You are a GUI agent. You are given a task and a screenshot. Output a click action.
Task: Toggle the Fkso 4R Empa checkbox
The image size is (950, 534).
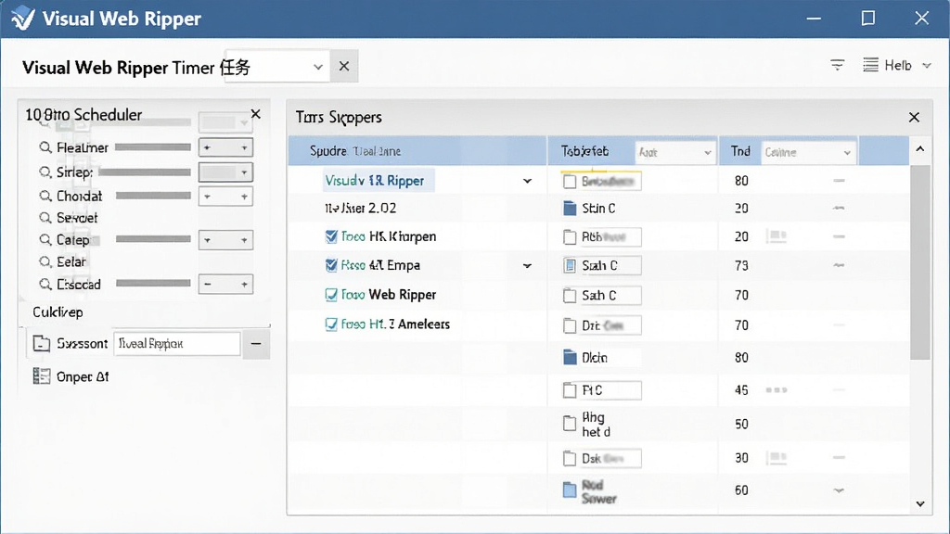click(331, 264)
